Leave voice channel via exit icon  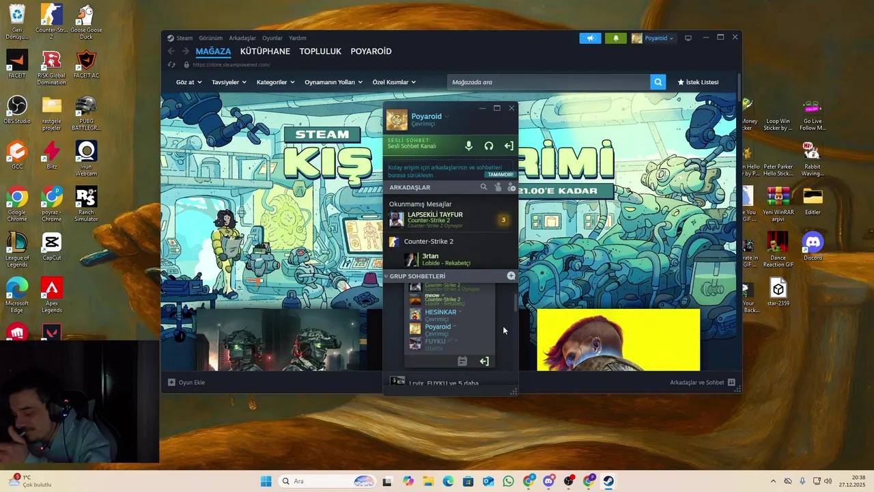click(x=509, y=146)
